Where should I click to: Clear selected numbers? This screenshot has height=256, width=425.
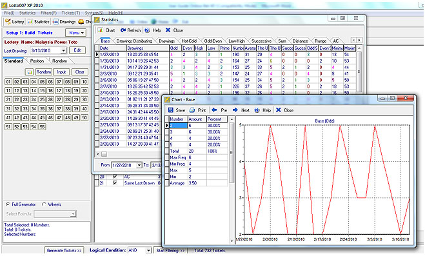click(x=80, y=72)
